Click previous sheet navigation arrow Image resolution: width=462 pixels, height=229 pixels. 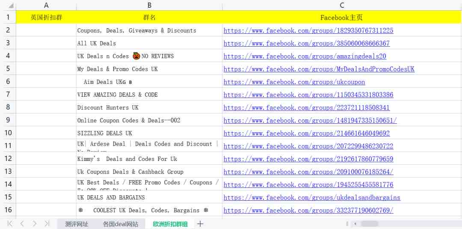22,224
